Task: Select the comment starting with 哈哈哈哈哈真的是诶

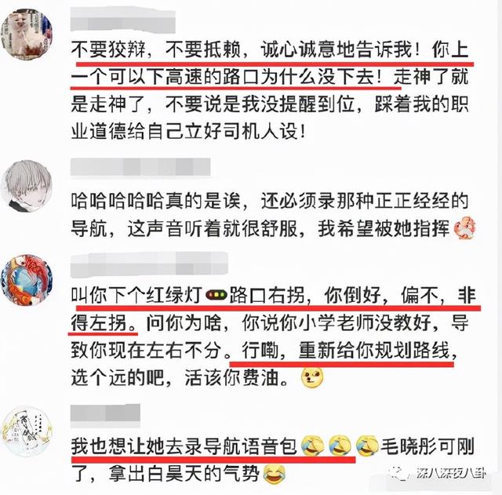Action: pyautogui.click(x=273, y=214)
